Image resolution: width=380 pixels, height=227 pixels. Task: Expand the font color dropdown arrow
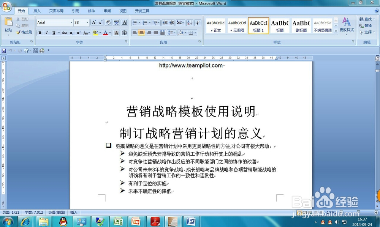pyautogui.click(x=109, y=33)
